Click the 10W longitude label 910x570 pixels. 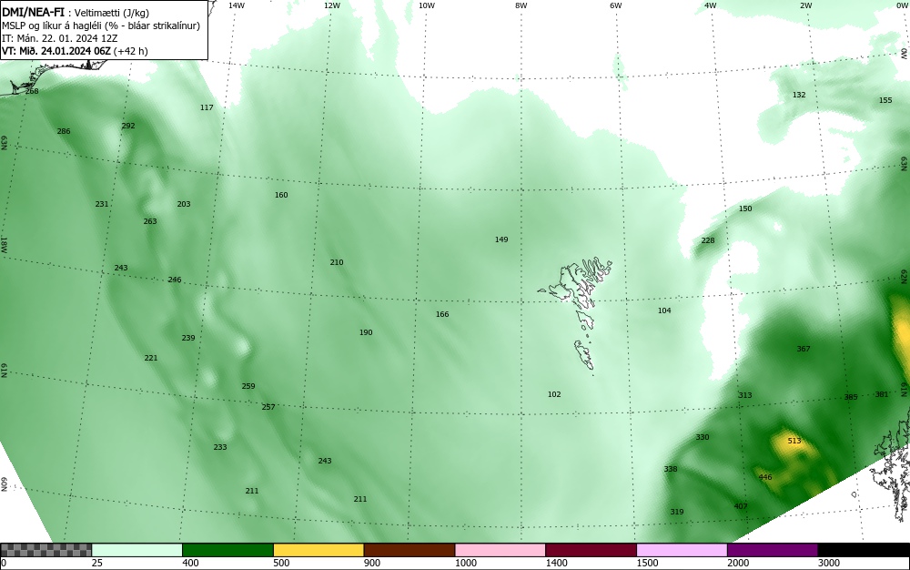(427, 5)
